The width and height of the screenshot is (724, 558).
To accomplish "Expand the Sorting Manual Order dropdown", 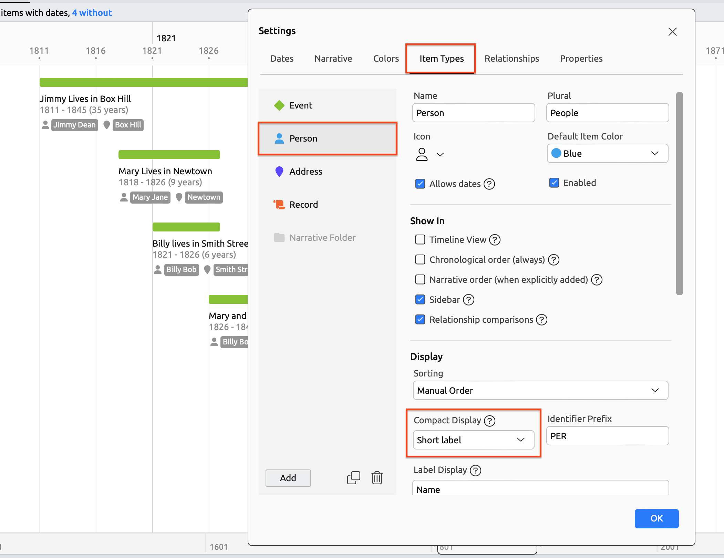I will pos(540,390).
